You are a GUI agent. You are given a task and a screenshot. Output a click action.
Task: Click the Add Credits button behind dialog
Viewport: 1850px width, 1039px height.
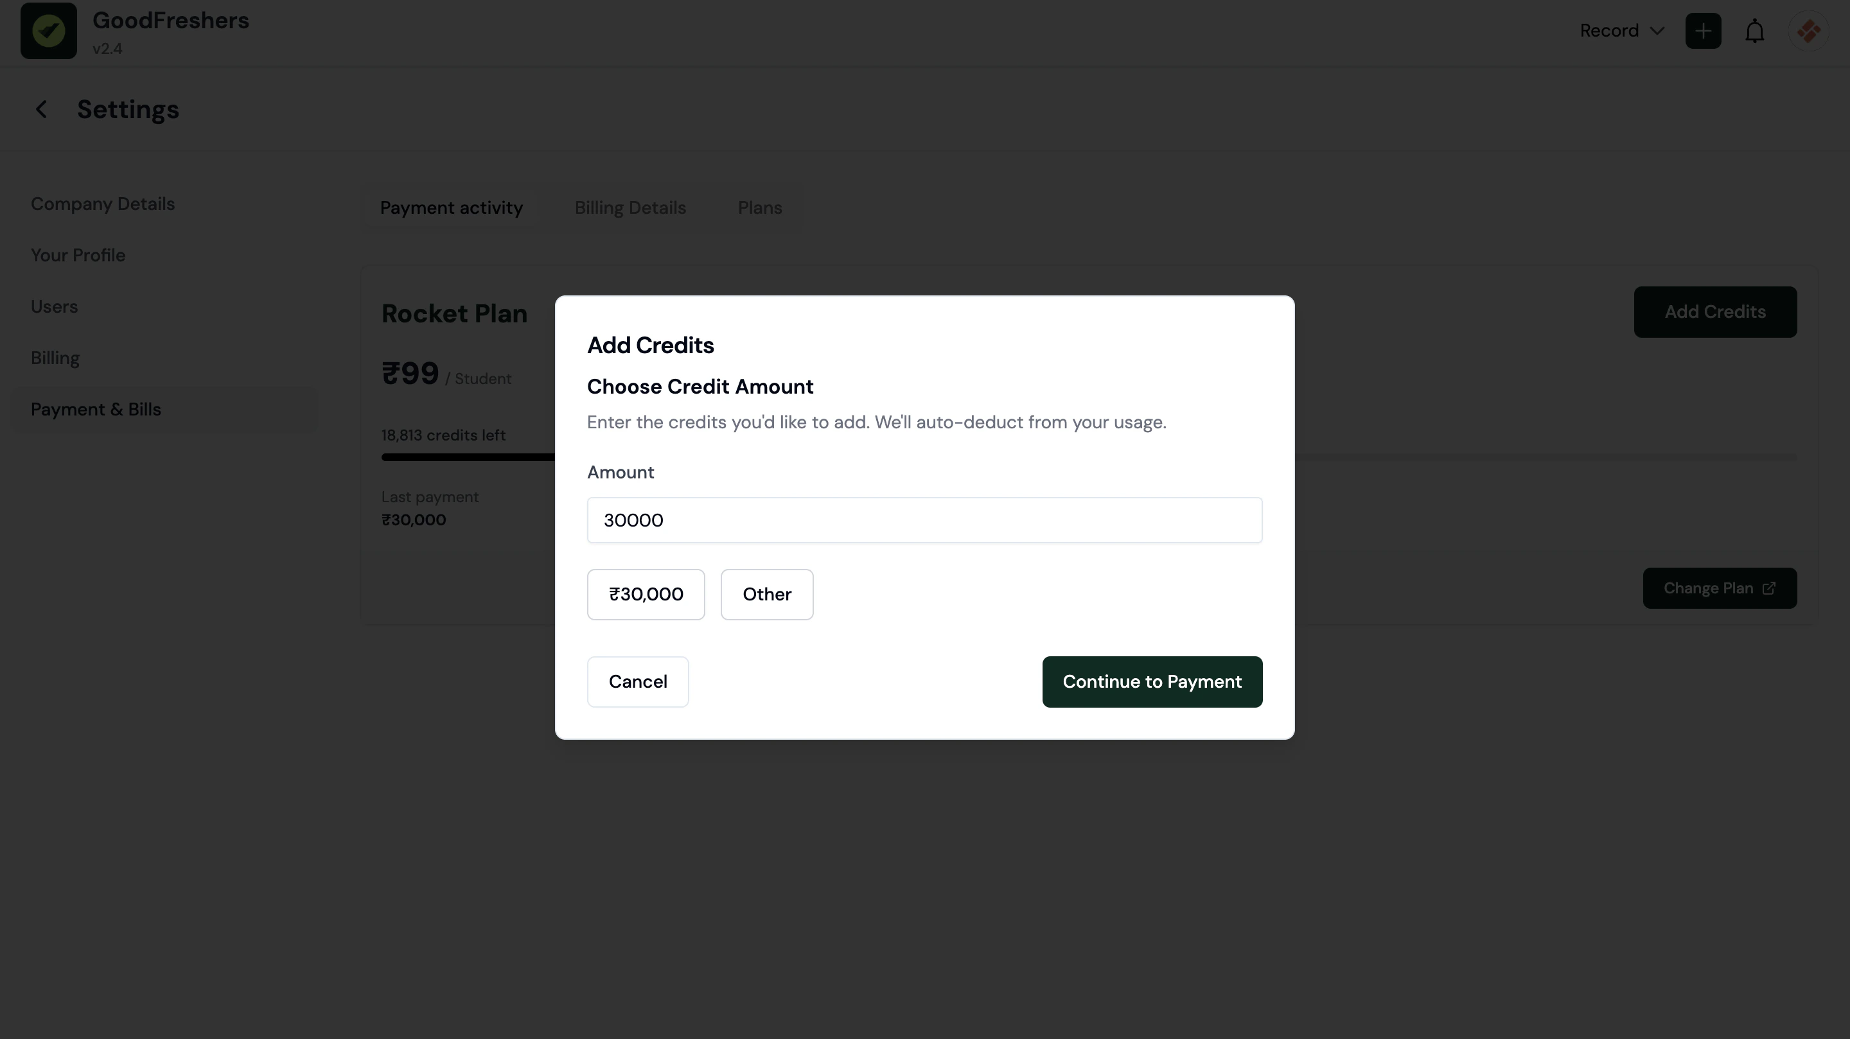(x=1715, y=311)
